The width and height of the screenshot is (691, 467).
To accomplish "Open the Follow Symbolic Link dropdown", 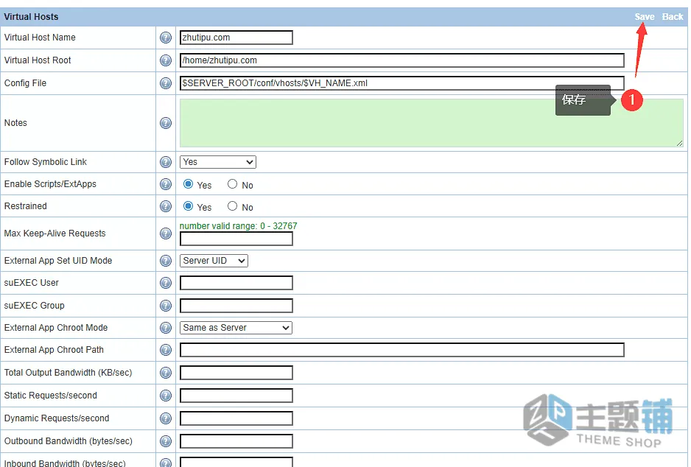I will click(218, 162).
